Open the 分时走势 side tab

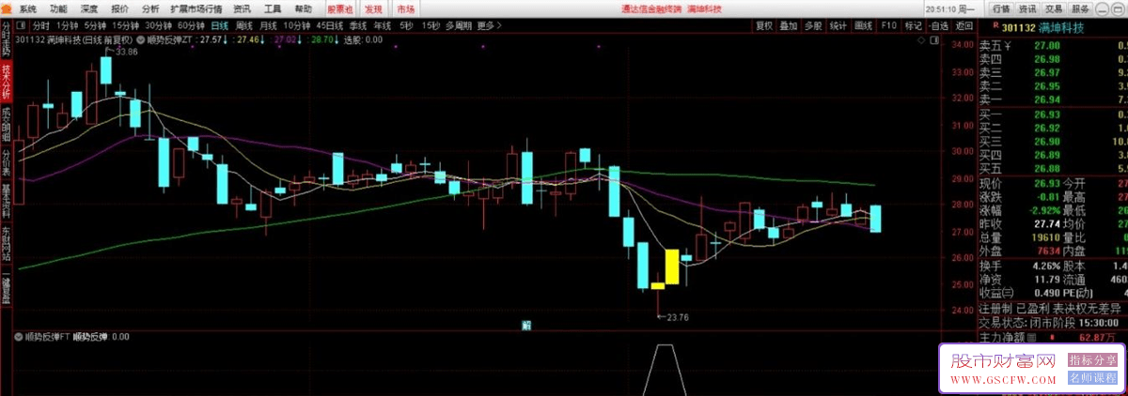[x=6, y=39]
